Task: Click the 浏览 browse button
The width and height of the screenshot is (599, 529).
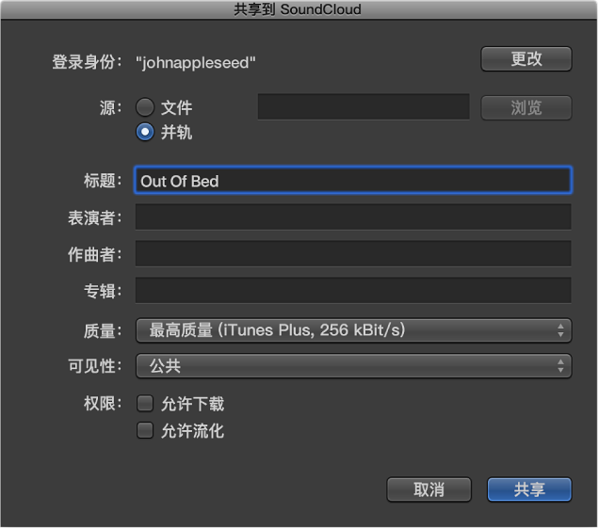Action: [526, 107]
